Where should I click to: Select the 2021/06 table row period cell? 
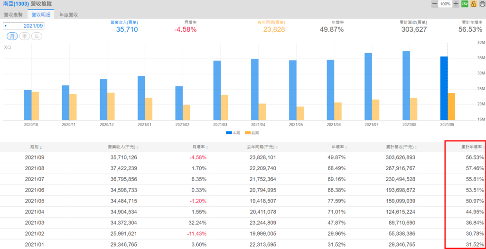pos(34,190)
